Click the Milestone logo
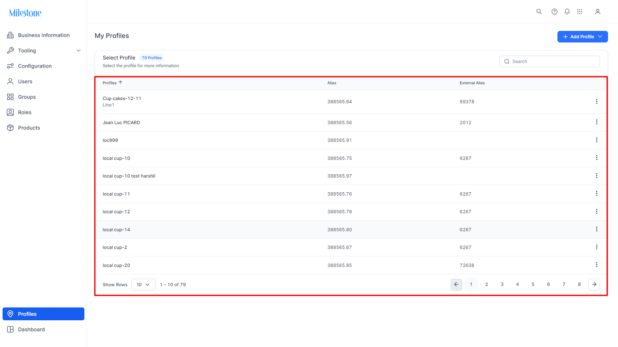 pyautogui.click(x=25, y=13)
